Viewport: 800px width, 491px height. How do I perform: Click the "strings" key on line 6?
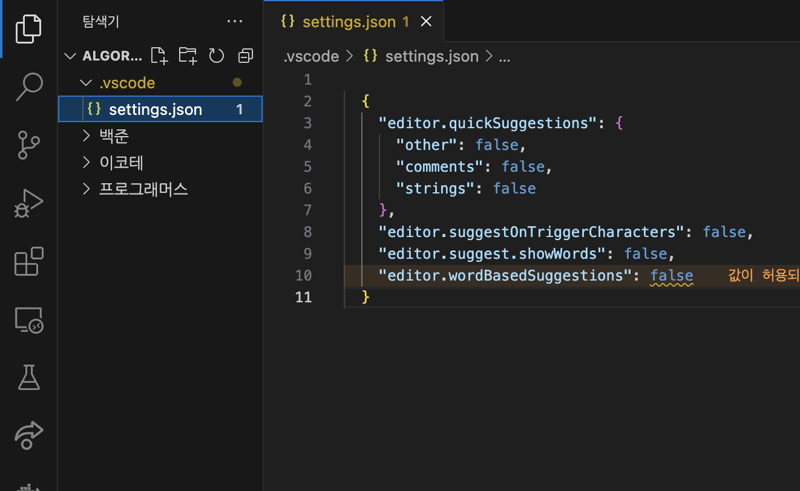pos(436,189)
